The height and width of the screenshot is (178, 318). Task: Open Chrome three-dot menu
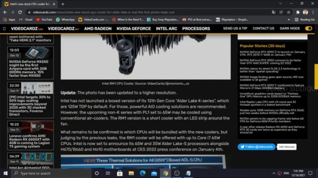313,12
